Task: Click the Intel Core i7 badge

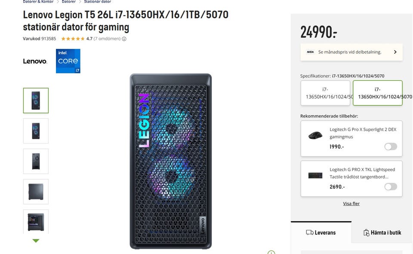Action: point(68,61)
